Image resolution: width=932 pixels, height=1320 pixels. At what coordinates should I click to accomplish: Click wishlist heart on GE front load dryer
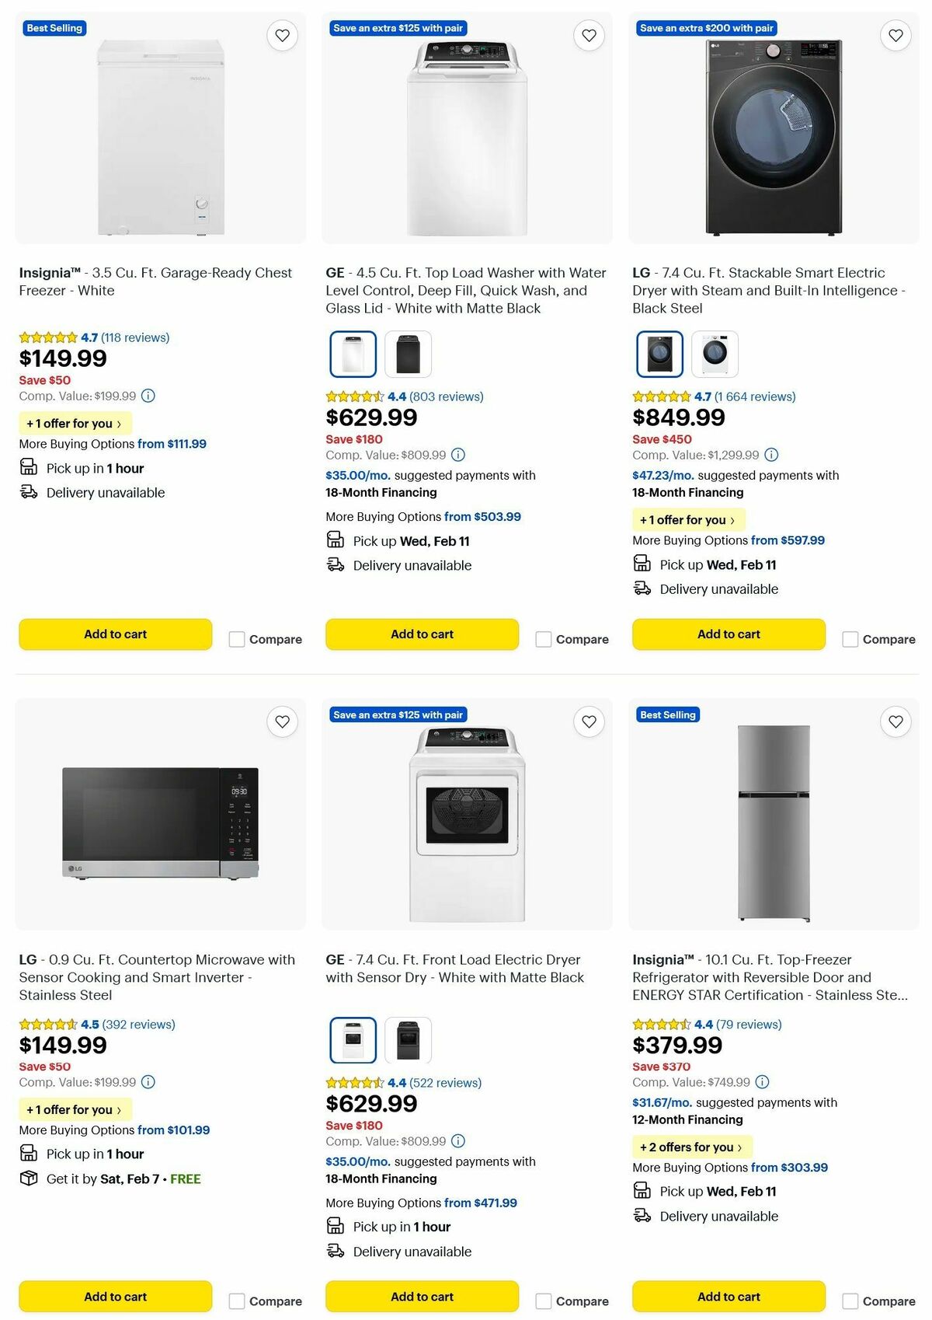(588, 721)
